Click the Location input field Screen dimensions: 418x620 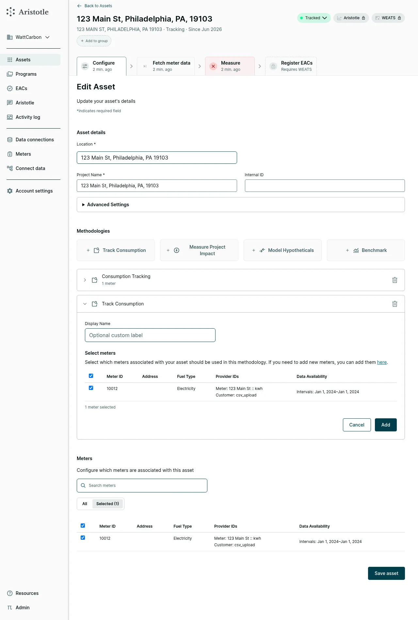157,158
